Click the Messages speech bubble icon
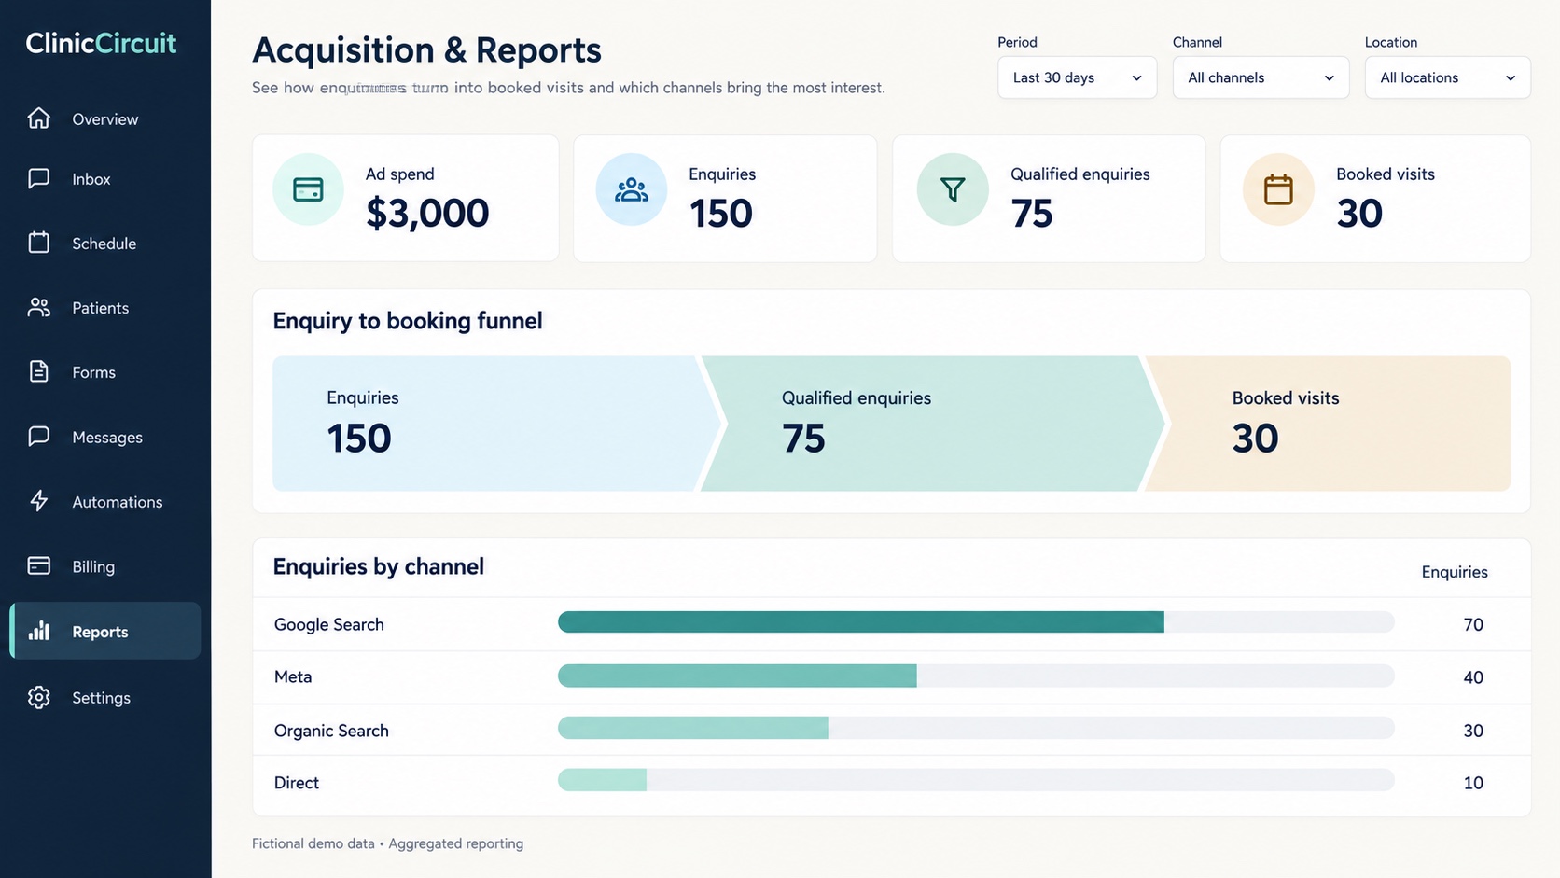Viewport: 1560px width, 878px height. [x=38, y=437]
